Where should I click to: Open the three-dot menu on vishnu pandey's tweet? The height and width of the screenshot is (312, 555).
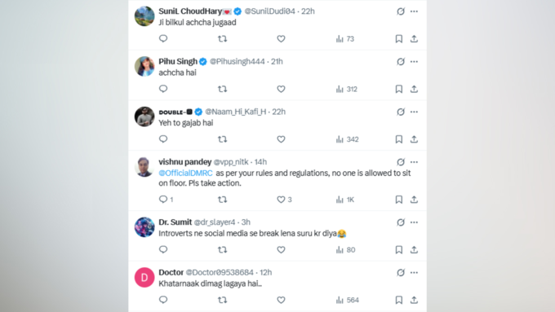[414, 162]
